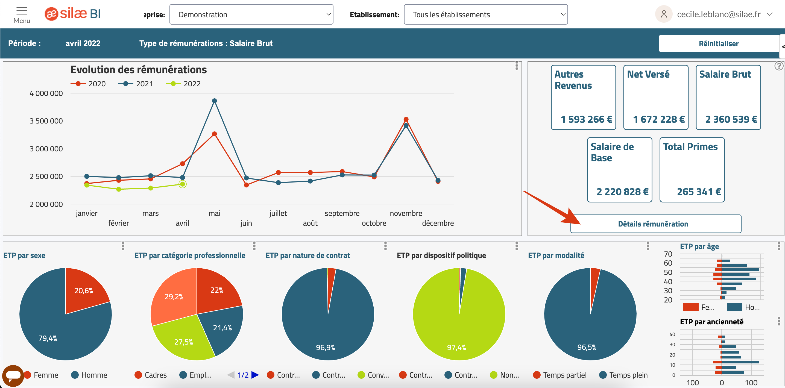This screenshot has height=388, width=785.
Task: Expand the user account chevron
Action: 770,14
